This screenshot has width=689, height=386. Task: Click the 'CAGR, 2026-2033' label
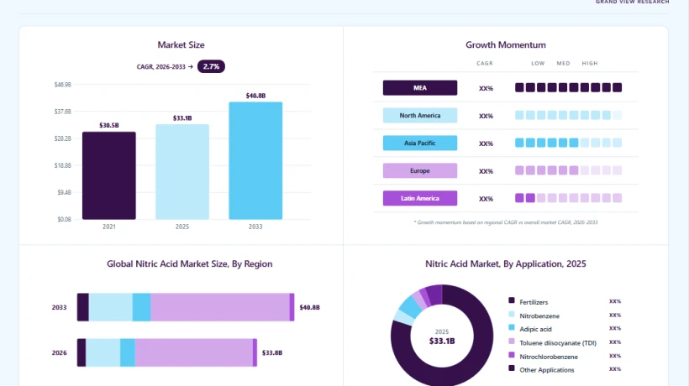point(160,66)
